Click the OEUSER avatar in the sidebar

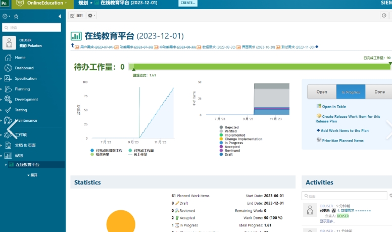[9, 42]
